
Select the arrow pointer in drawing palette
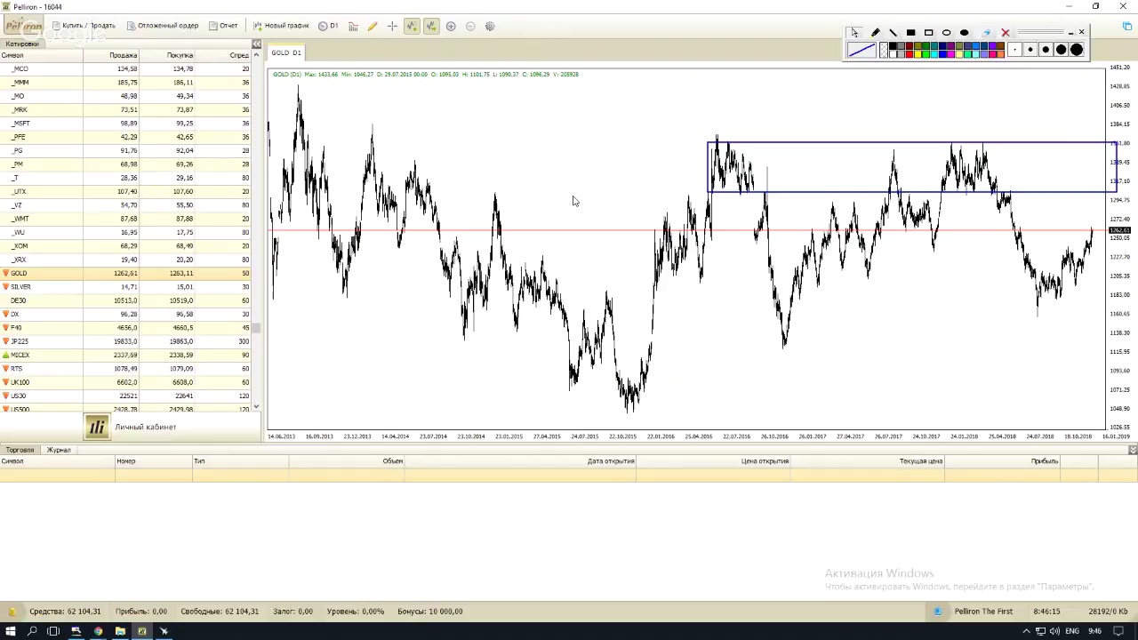click(x=854, y=33)
